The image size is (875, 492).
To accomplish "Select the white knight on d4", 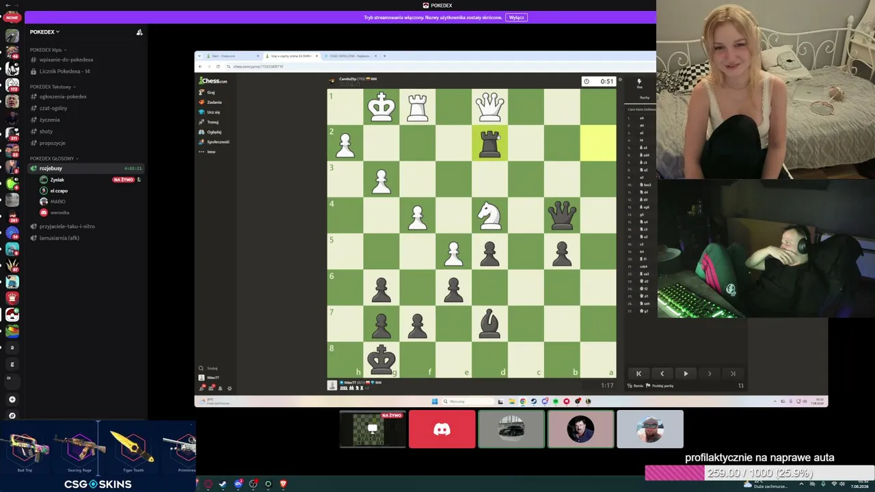I will [x=489, y=215].
